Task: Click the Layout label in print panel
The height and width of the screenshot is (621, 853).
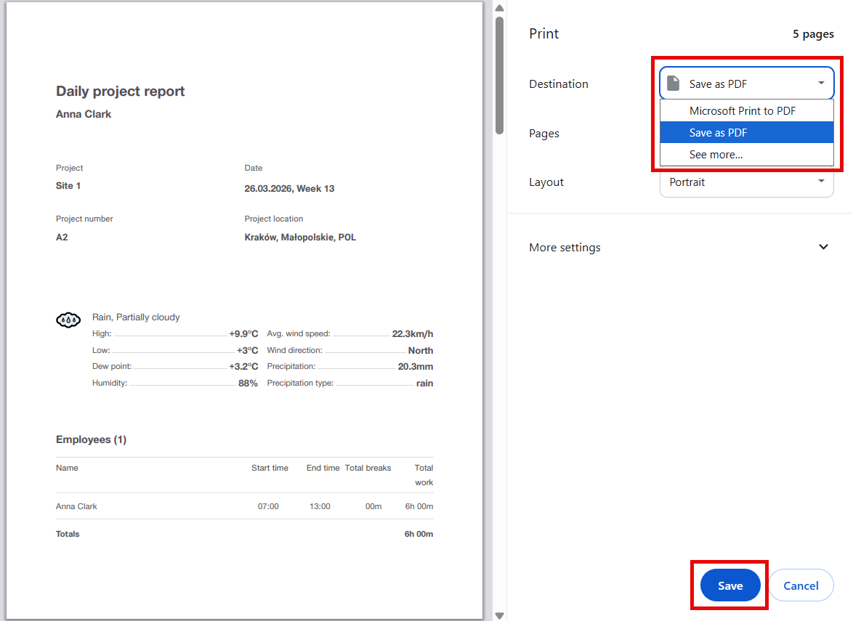Action: tap(546, 182)
